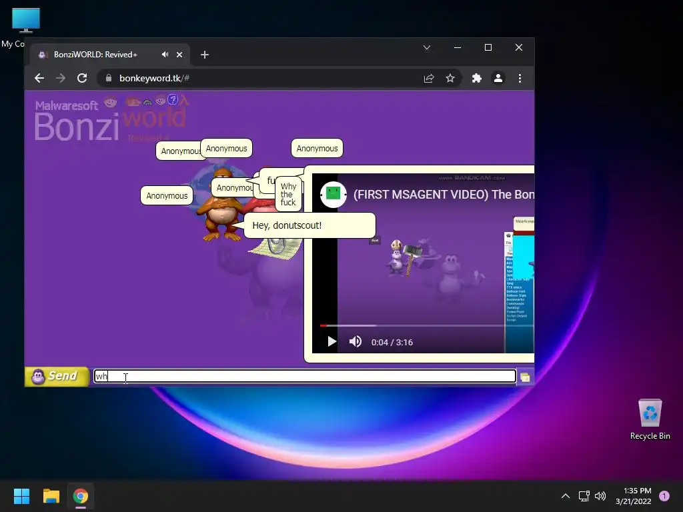Click the address bar URL
683x512 pixels.
coord(154,78)
